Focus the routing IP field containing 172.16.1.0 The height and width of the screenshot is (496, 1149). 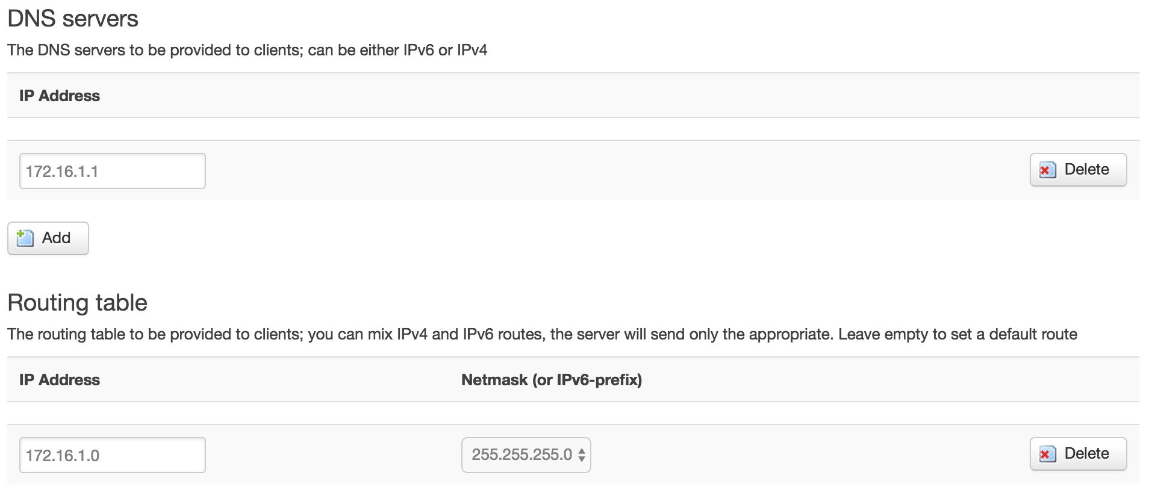tap(113, 455)
